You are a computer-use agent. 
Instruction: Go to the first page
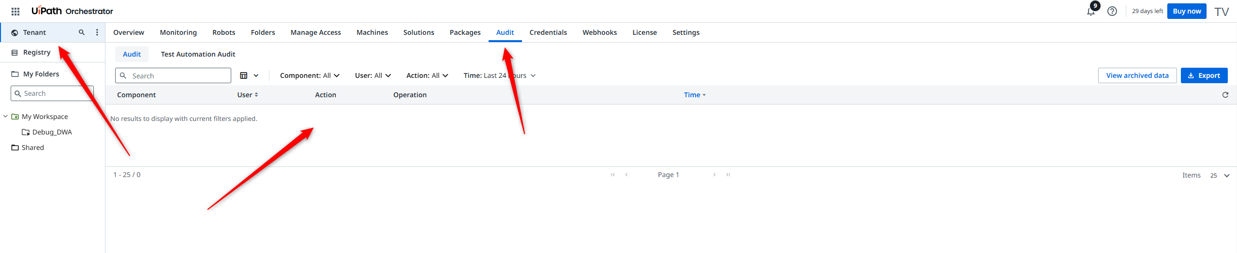pyautogui.click(x=613, y=175)
